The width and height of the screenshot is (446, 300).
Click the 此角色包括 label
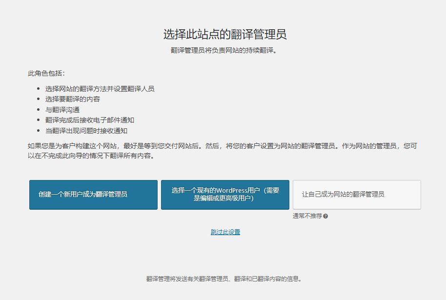(46, 73)
